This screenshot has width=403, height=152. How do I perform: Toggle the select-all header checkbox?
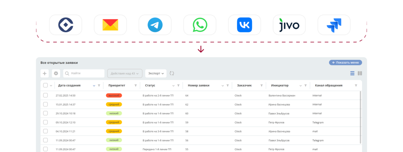46,85
